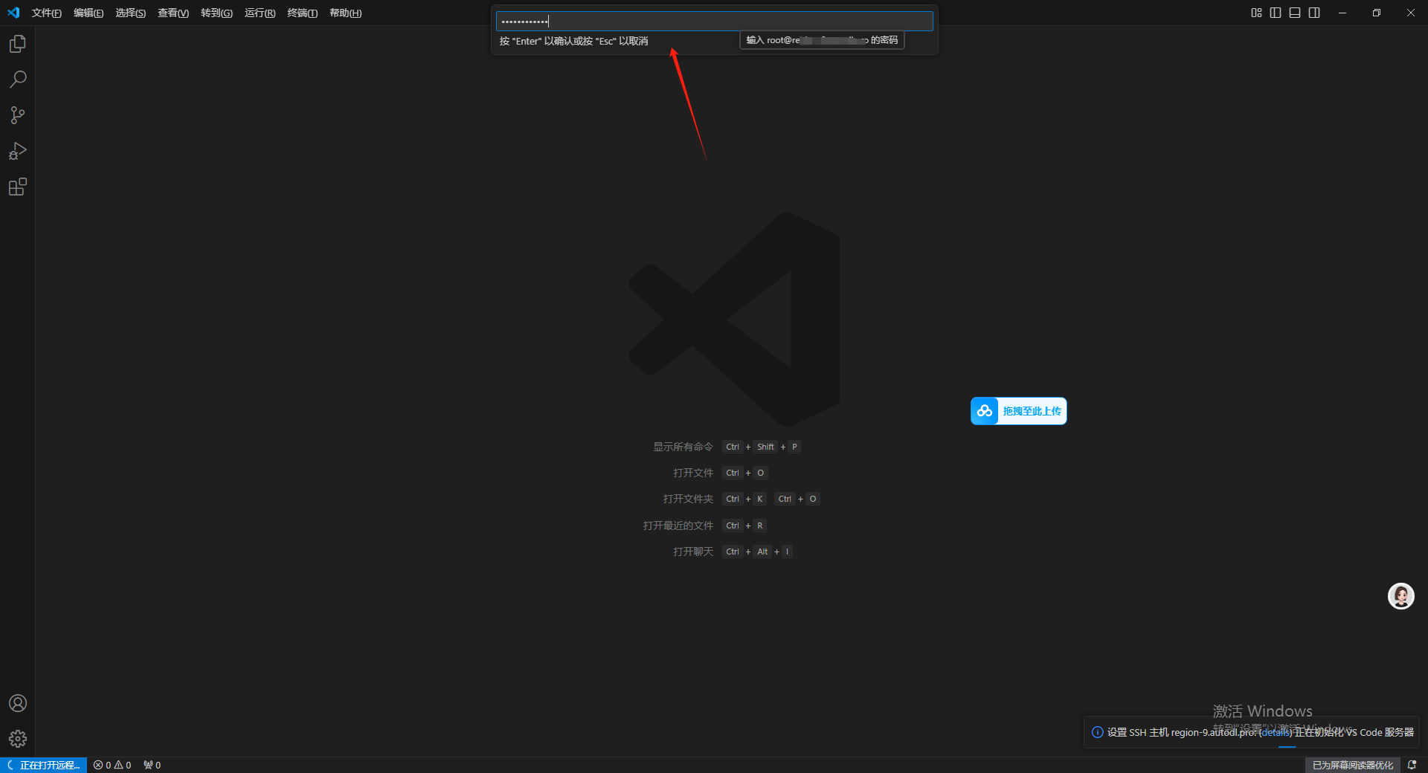
Task: Close the VS Code window
Action: 1411,13
